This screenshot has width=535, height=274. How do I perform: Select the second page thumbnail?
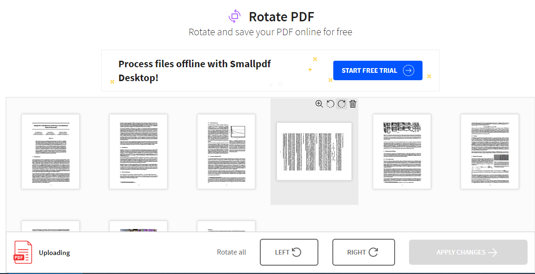(138, 152)
